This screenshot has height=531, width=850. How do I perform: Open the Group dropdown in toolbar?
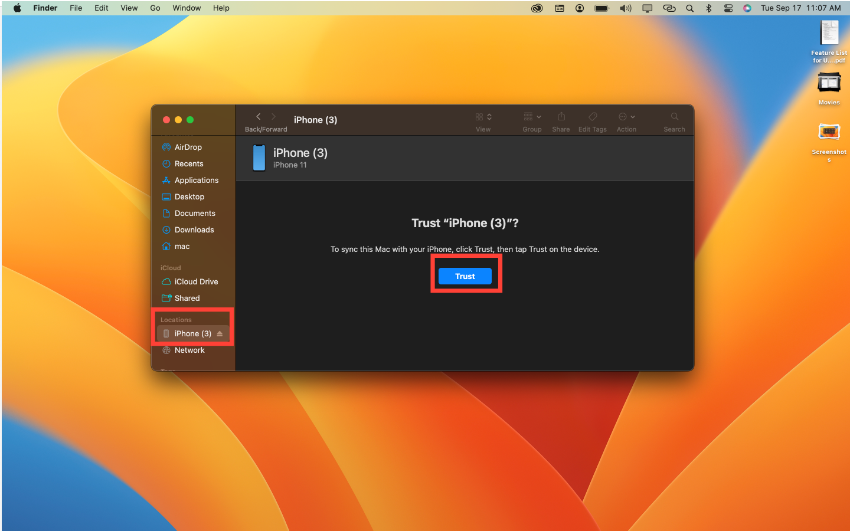pyautogui.click(x=532, y=116)
